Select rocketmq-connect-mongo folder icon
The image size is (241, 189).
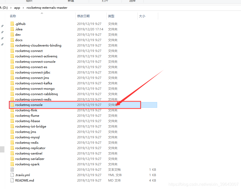pos(12,88)
